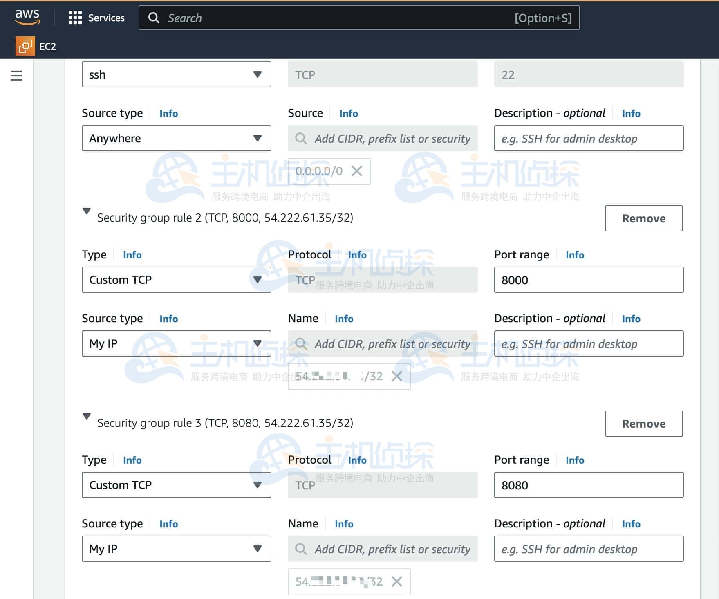Click Remove button for rule 3
Image resolution: width=719 pixels, height=599 pixels.
643,424
